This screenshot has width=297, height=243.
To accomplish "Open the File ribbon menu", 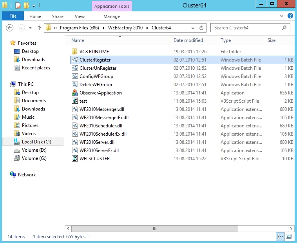I will [x=13, y=16].
